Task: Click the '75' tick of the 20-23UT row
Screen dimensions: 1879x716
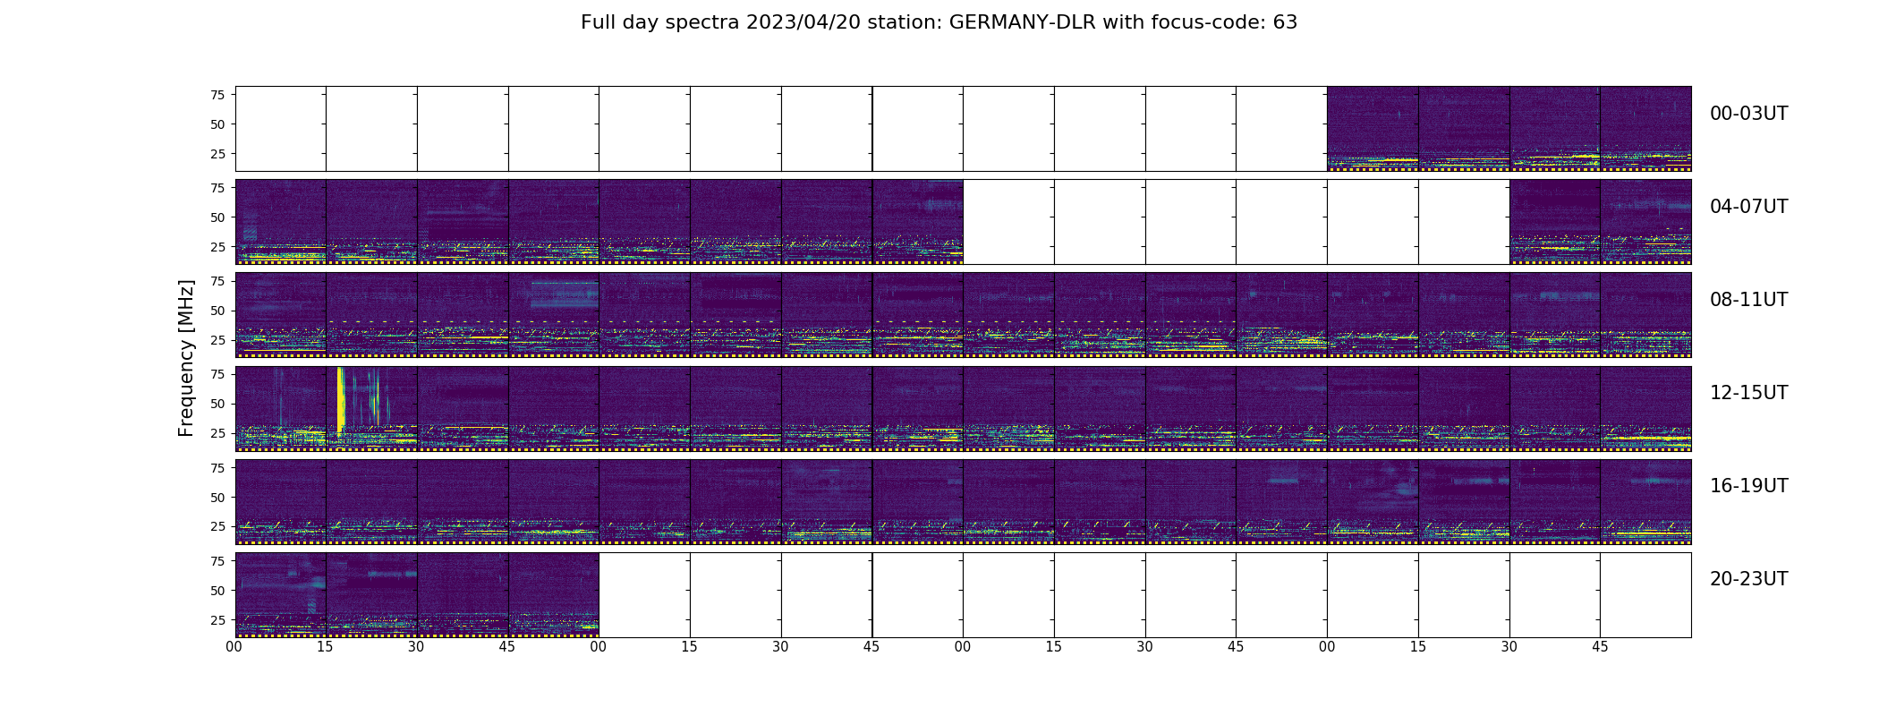Action: pyautogui.click(x=217, y=561)
